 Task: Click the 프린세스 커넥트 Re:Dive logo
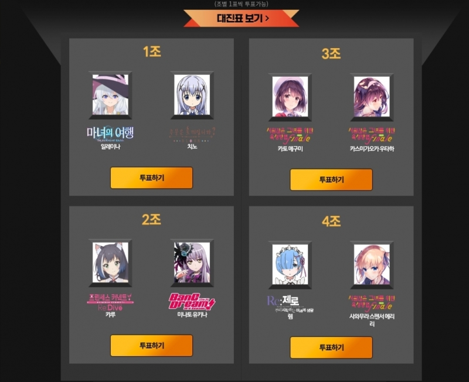coord(110,302)
